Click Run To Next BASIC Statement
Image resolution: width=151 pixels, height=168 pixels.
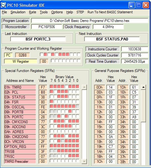(x=110, y=12)
